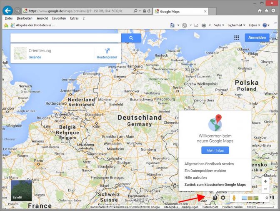Open the browser tools gear icon
This screenshot has height=211, width=280.
273,11
